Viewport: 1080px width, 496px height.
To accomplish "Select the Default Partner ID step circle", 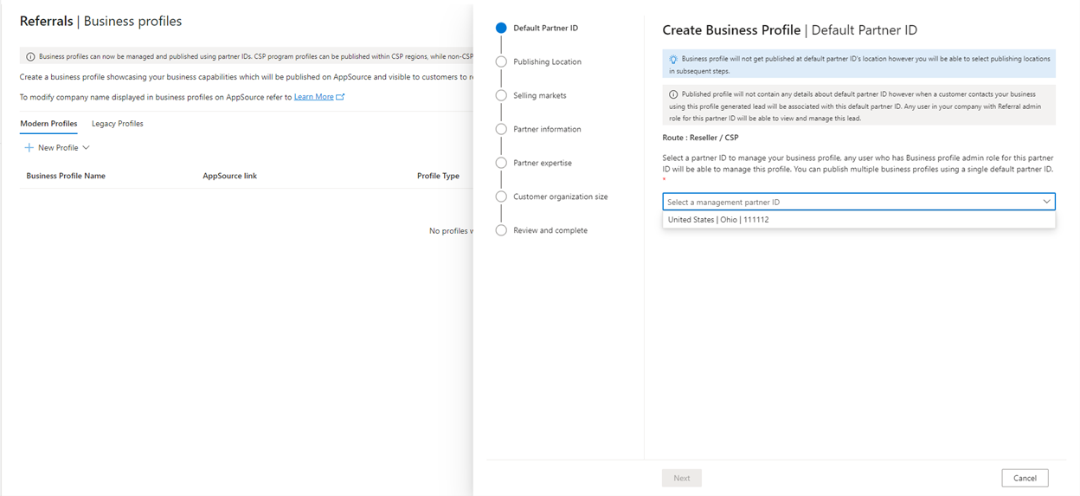I will point(501,28).
